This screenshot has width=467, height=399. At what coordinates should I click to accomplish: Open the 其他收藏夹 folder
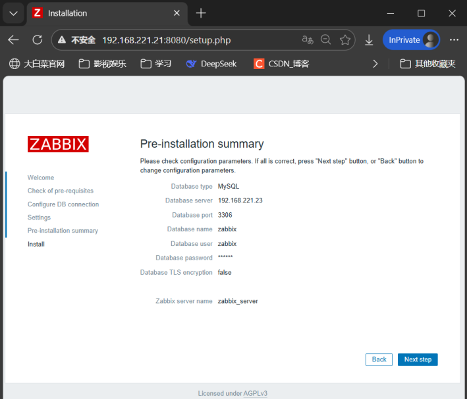coord(427,64)
